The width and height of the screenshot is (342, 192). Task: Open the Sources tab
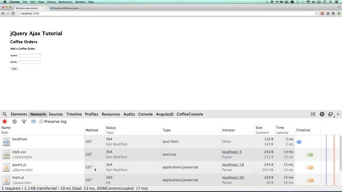pos(56,114)
